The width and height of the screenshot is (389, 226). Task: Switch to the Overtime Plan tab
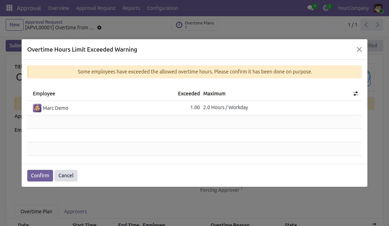pyautogui.click(x=36, y=212)
